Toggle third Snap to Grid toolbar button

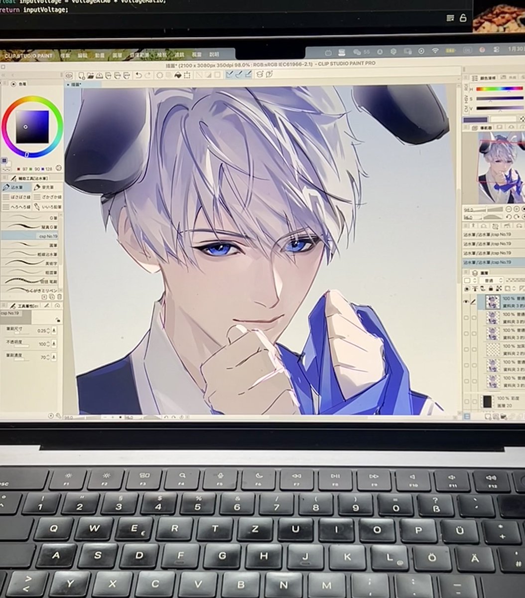point(248,75)
